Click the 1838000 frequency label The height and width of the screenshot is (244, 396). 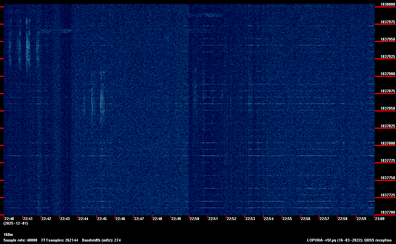click(388, 4)
